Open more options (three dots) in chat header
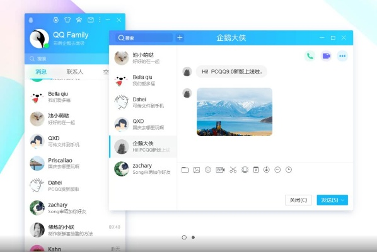The width and height of the screenshot is (377, 252). [342, 56]
